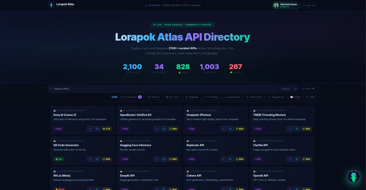Expand the Filters dropdown
The height and width of the screenshot is (190, 366).
308,89
